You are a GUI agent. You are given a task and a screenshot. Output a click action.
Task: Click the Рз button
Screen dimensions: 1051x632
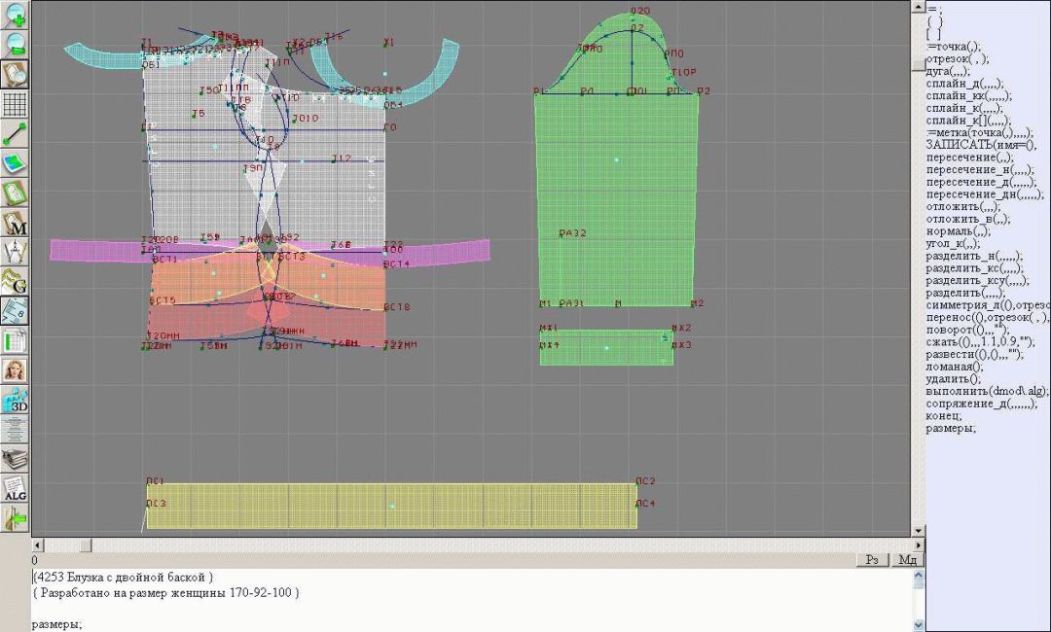(872, 560)
